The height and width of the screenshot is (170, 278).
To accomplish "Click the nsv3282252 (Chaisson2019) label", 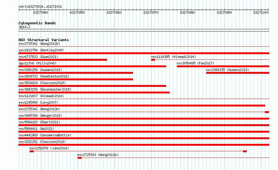I will (42, 142).
